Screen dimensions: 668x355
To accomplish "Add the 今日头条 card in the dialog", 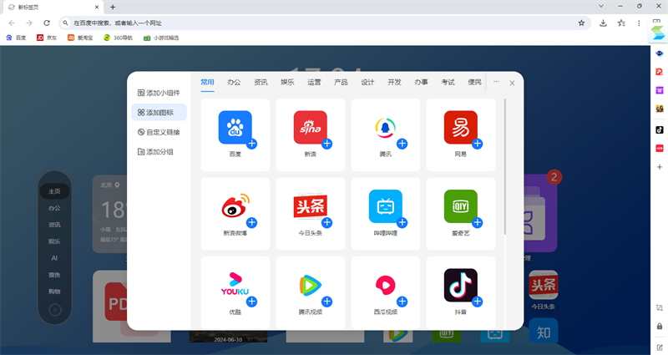I will tap(326, 222).
